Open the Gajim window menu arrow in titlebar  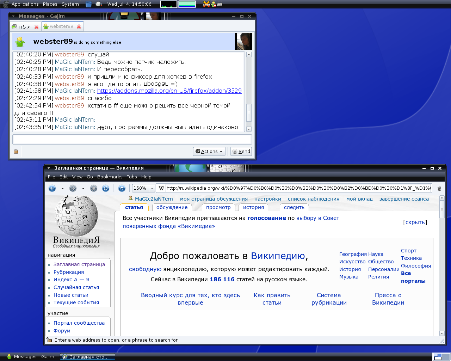pos(13,16)
